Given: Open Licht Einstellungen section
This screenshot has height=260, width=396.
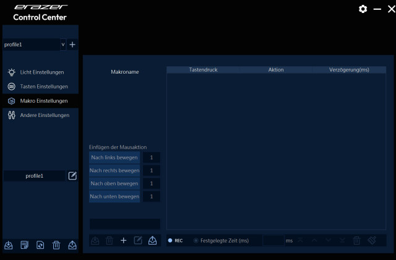Looking at the screenshot, I should coord(41,72).
